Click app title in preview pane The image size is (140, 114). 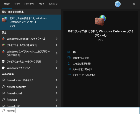point(101,33)
